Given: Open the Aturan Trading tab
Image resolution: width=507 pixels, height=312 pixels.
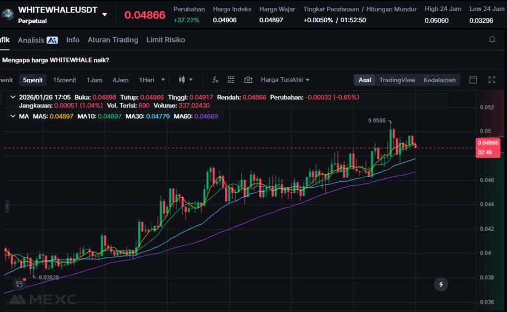Looking at the screenshot, I should click(x=113, y=40).
